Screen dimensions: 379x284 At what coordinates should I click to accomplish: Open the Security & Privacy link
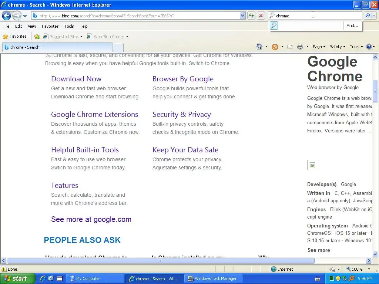(182, 114)
